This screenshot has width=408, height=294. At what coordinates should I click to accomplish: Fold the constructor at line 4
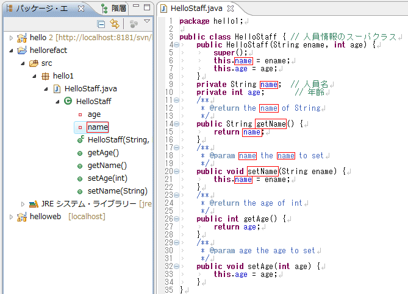coord(176,45)
